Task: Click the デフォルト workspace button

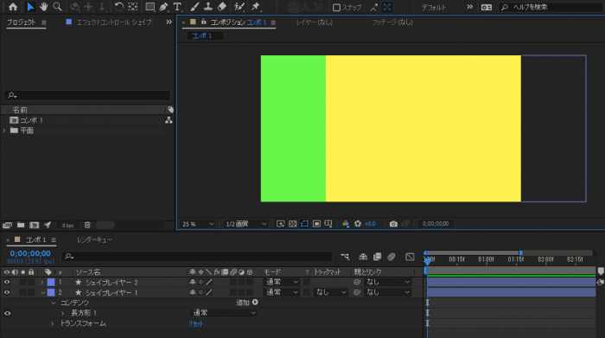Action: [433, 7]
